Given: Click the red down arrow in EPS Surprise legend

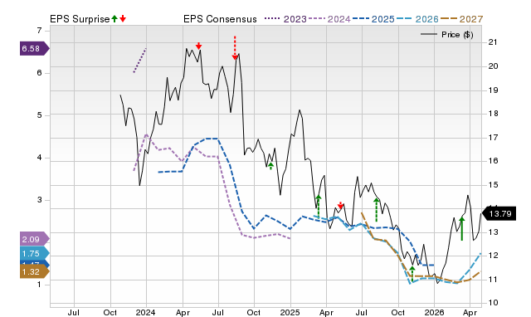Looking at the screenshot, I should coord(123,19).
